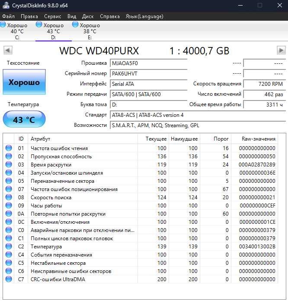Click the Текущее column header
This screenshot has height=301, width=288.
pos(153,139)
